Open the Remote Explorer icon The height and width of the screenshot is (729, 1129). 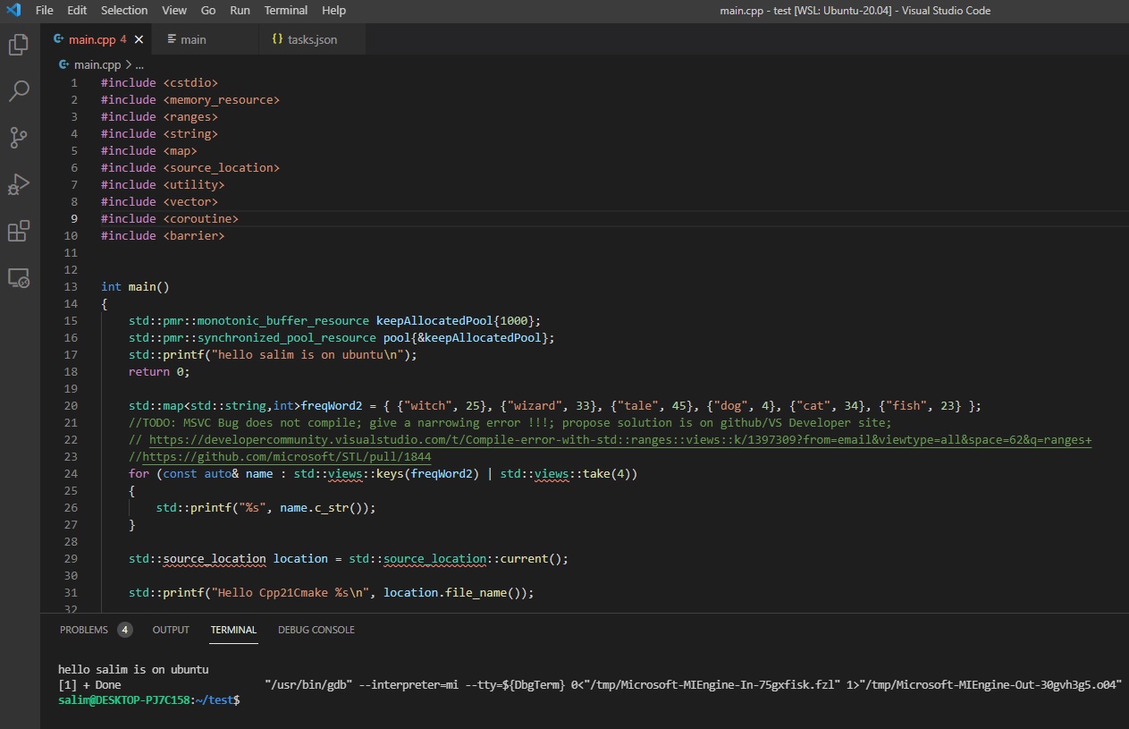click(19, 278)
